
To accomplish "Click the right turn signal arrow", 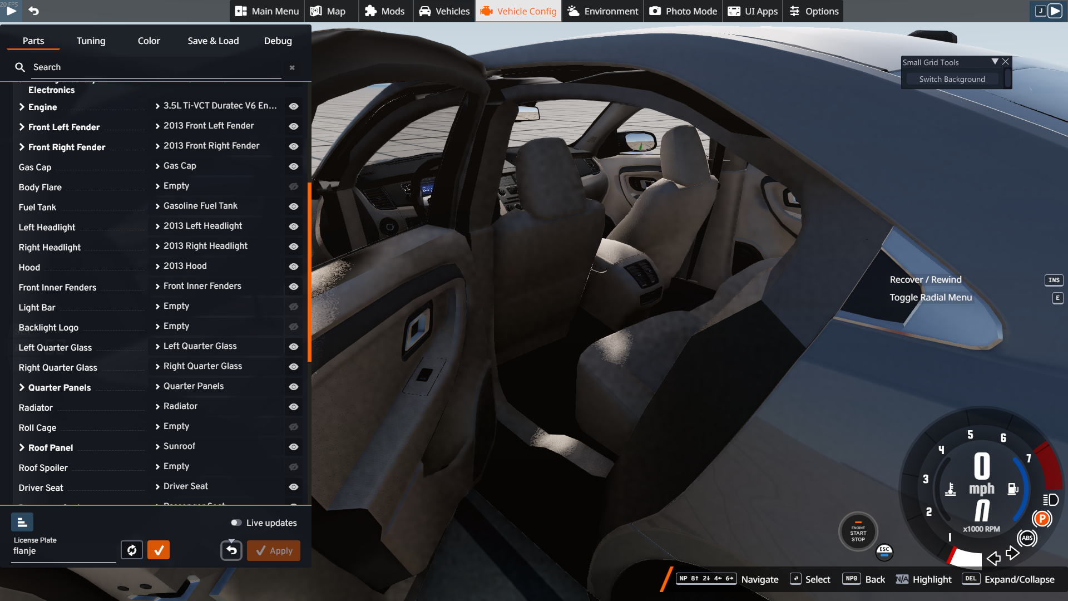I will point(1012,553).
